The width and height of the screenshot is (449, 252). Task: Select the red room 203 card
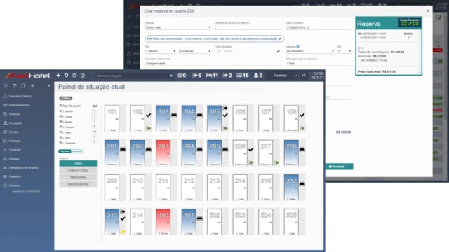pos(163,153)
